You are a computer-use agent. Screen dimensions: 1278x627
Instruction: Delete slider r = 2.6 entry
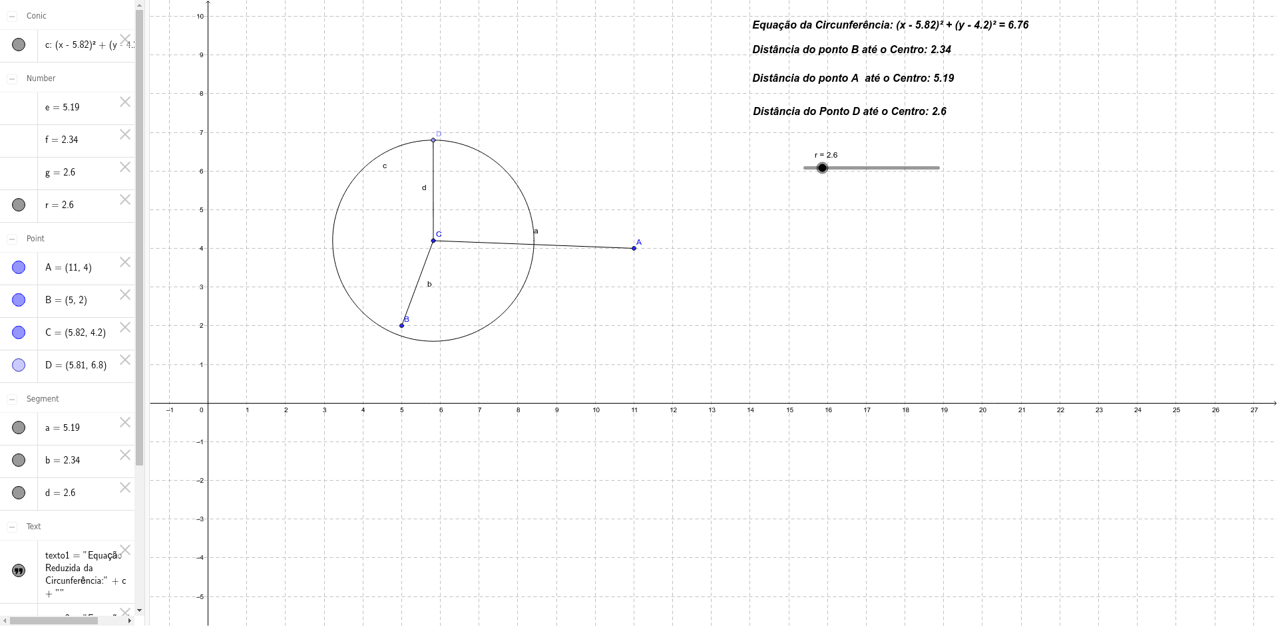(x=125, y=199)
